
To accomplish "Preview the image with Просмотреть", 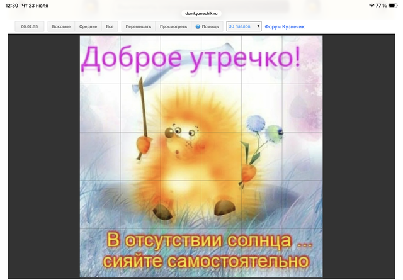I will (173, 26).
